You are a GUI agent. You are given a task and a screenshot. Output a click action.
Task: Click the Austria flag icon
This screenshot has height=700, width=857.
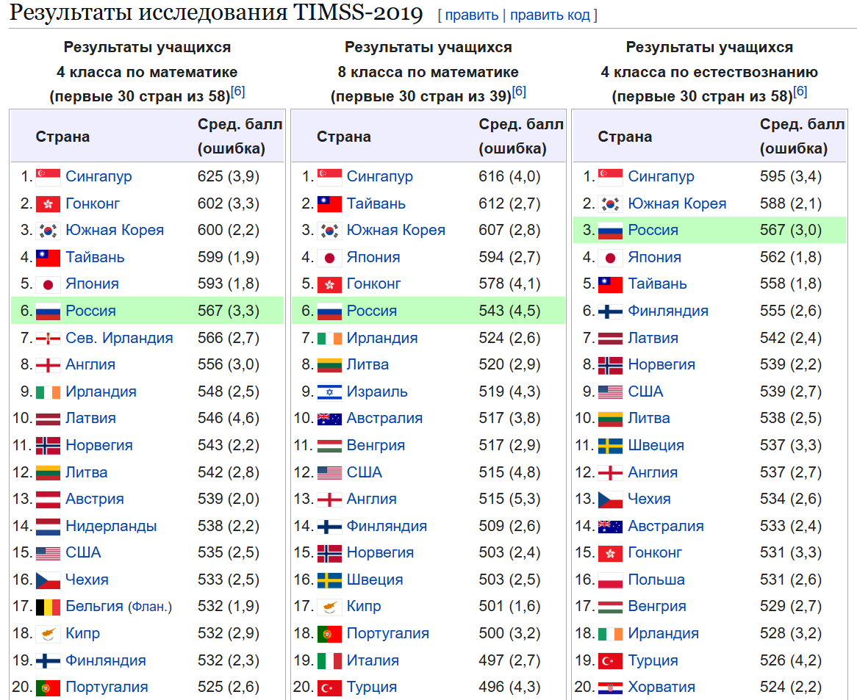[x=48, y=499]
